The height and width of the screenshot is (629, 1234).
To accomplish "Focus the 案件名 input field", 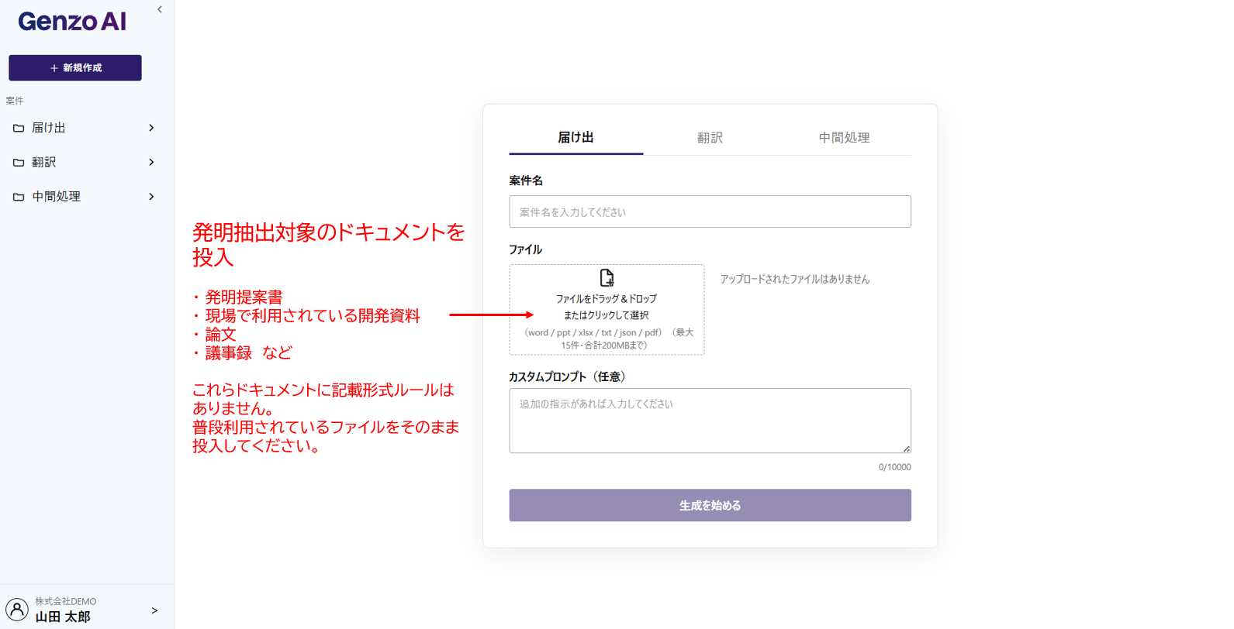I will (710, 211).
